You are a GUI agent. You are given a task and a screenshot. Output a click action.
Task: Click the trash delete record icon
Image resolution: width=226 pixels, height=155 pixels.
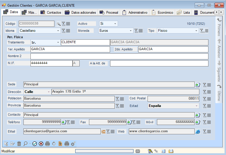coord(19,144)
